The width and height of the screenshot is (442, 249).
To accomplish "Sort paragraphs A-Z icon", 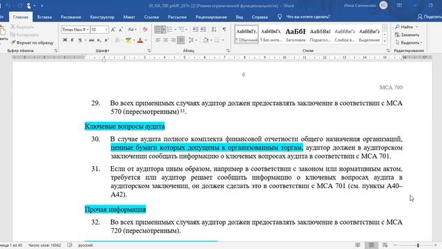I will pos(214,29).
